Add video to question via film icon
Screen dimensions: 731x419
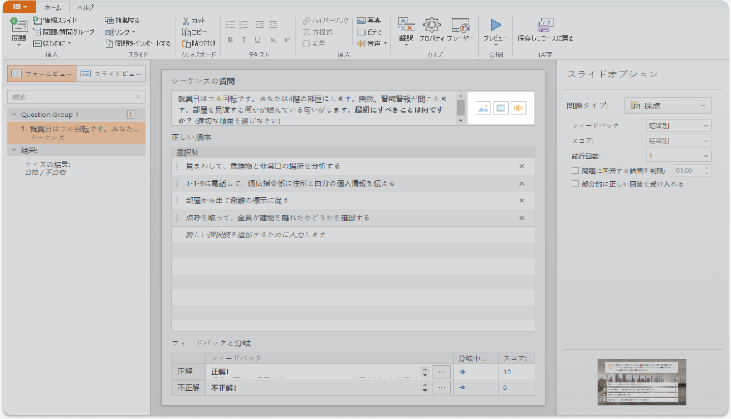501,108
